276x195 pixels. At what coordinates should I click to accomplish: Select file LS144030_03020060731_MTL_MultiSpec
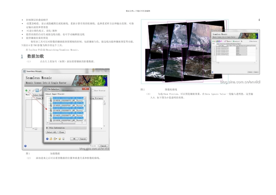coord(68,108)
